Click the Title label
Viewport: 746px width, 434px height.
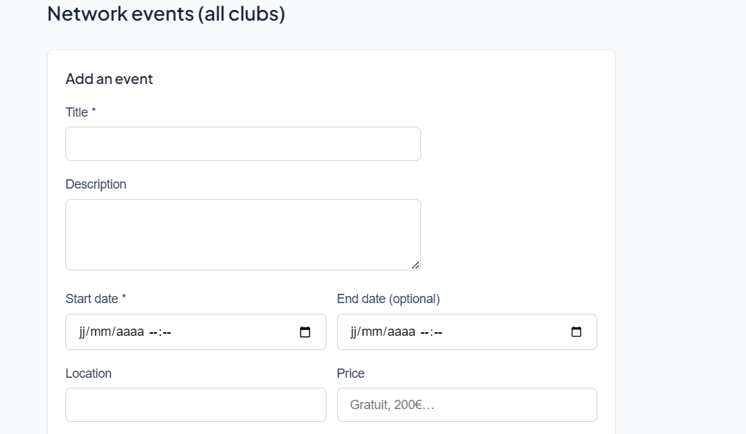(77, 112)
